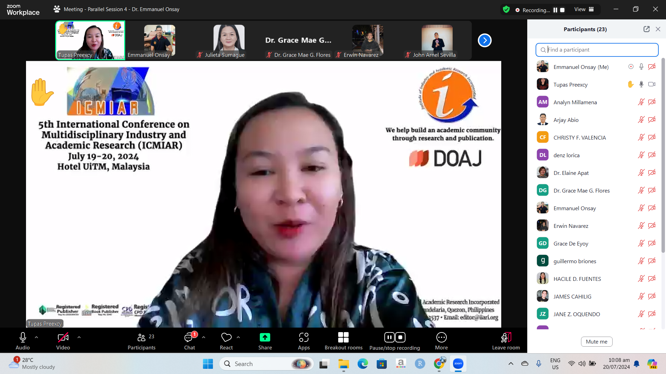Toggle Video camera on

click(x=63, y=338)
